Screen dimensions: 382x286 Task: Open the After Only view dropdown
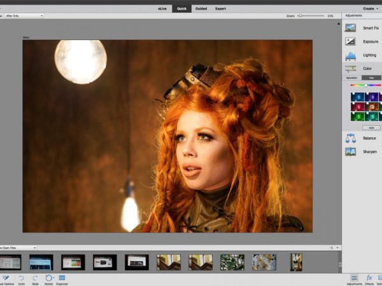pyautogui.click(x=24, y=15)
